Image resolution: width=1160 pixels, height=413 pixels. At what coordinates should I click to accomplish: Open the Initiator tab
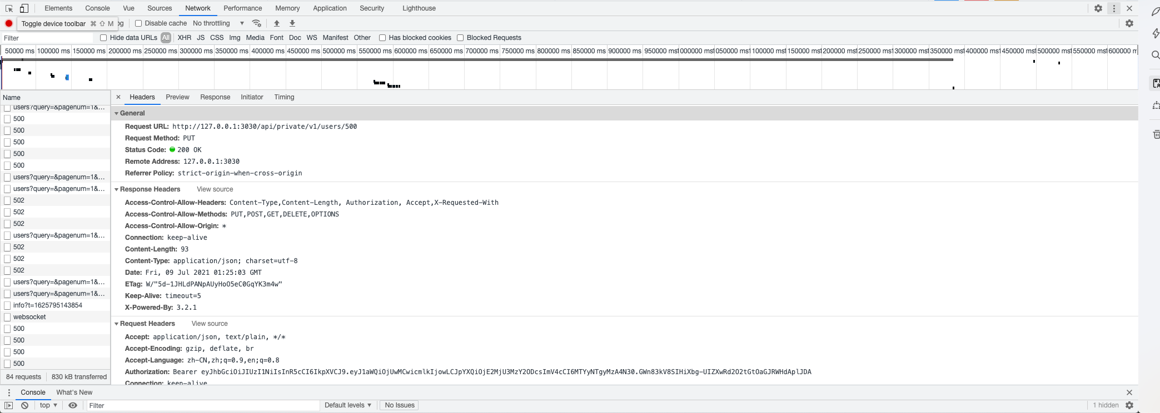tap(252, 97)
